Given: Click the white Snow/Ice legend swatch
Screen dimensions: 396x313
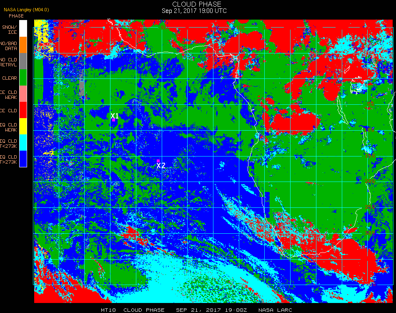Looking at the screenshot, I should 23,28.
